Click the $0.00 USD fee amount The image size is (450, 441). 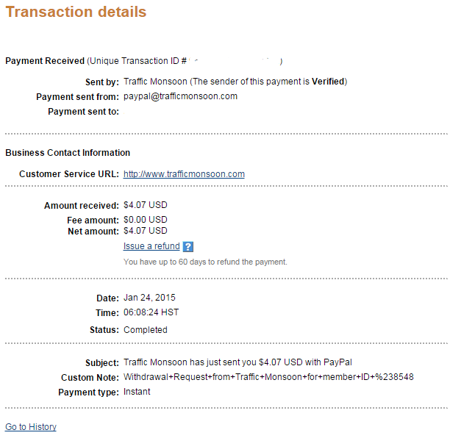146,220
